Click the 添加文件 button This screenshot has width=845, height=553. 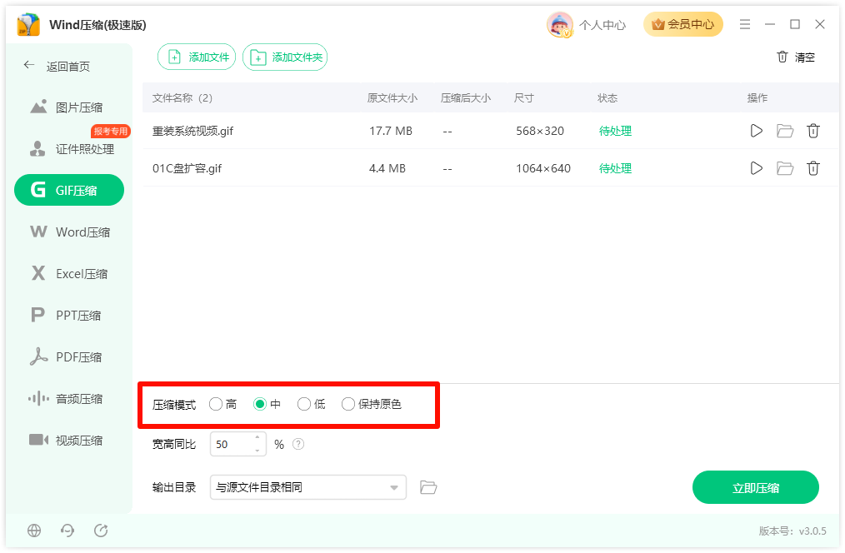point(197,57)
